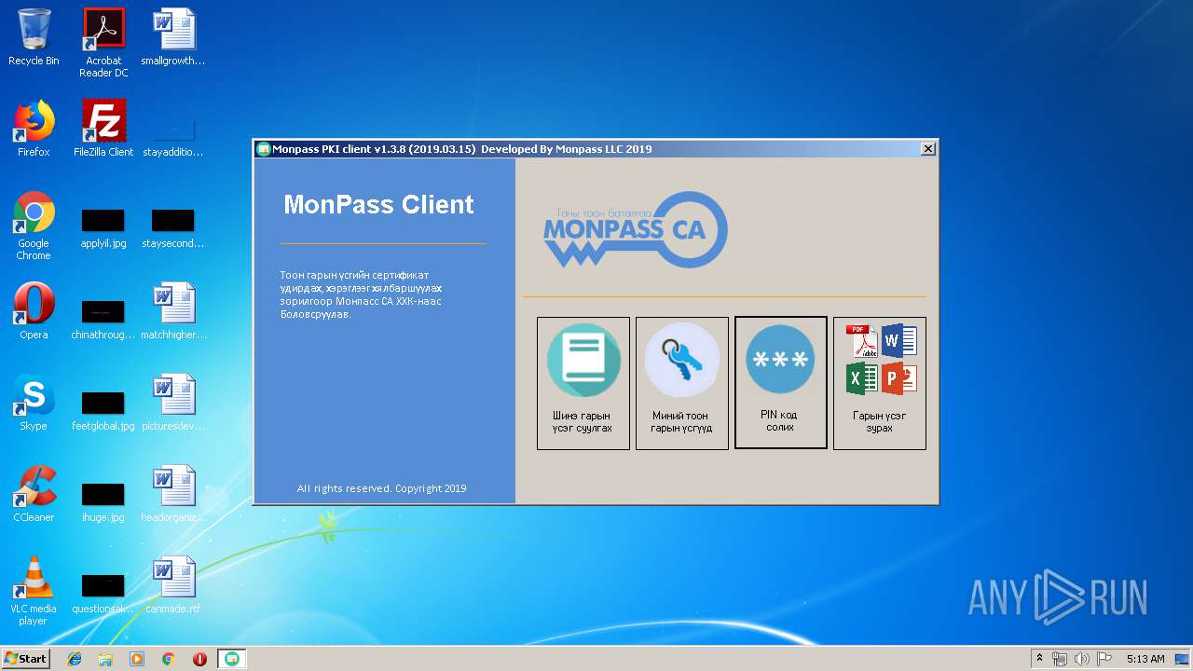This screenshot has width=1193, height=671.
Task: Close the Monpass PKI client window
Action: click(x=928, y=149)
